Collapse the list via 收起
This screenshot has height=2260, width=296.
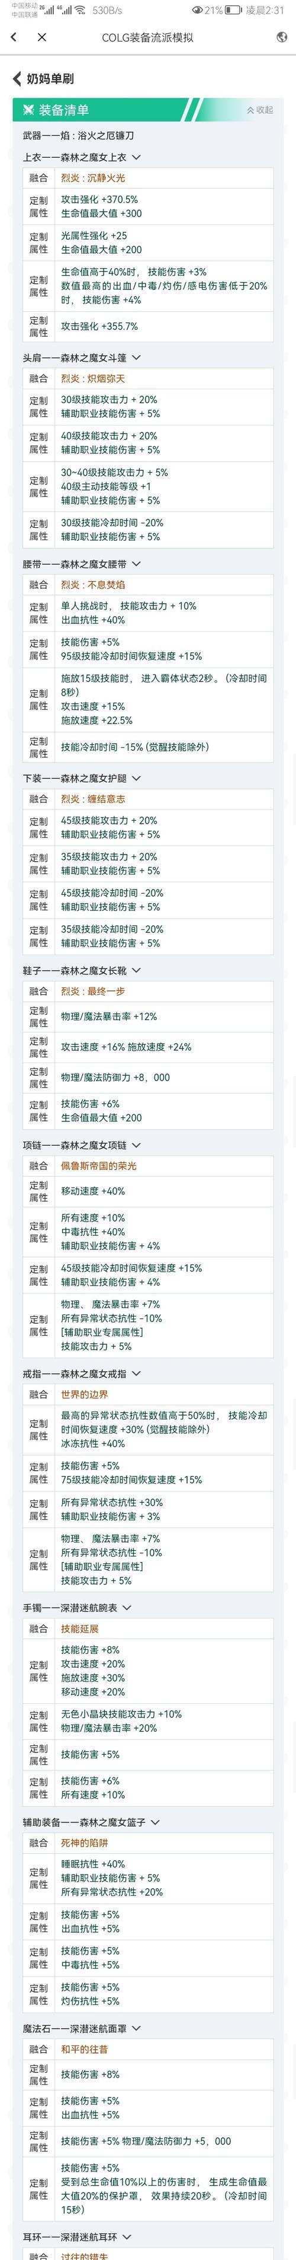pos(260,110)
